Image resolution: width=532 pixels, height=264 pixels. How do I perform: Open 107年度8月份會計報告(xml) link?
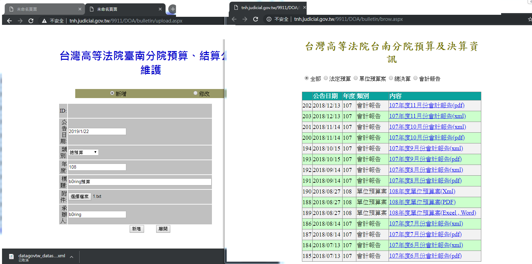426,170
